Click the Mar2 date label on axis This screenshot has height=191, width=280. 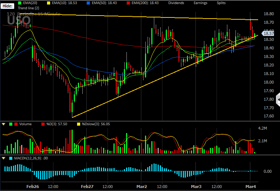tap(142, 187)
